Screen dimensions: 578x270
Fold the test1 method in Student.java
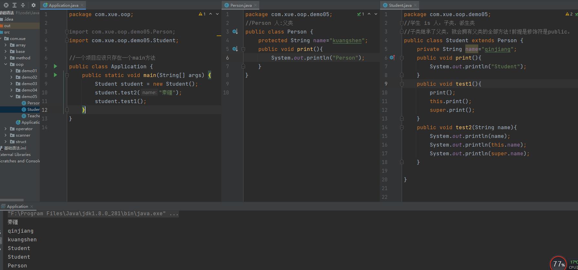click(x=402, y=84)
